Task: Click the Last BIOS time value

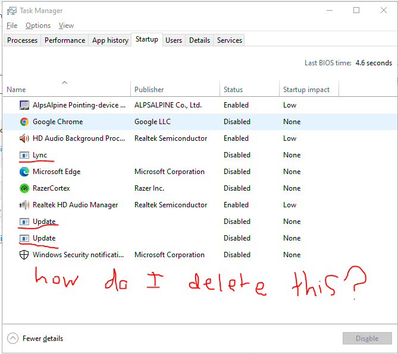Action: pos(374,63)
